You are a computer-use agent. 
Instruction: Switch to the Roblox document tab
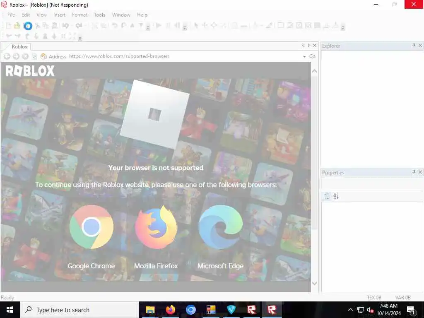pos(19,46)
